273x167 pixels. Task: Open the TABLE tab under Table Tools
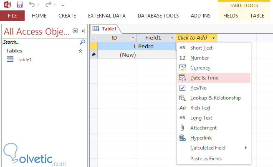(x=257, y=16)
